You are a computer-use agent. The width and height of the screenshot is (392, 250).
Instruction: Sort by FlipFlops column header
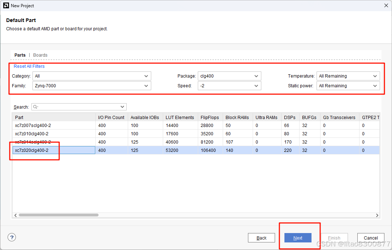click(210, 117)
